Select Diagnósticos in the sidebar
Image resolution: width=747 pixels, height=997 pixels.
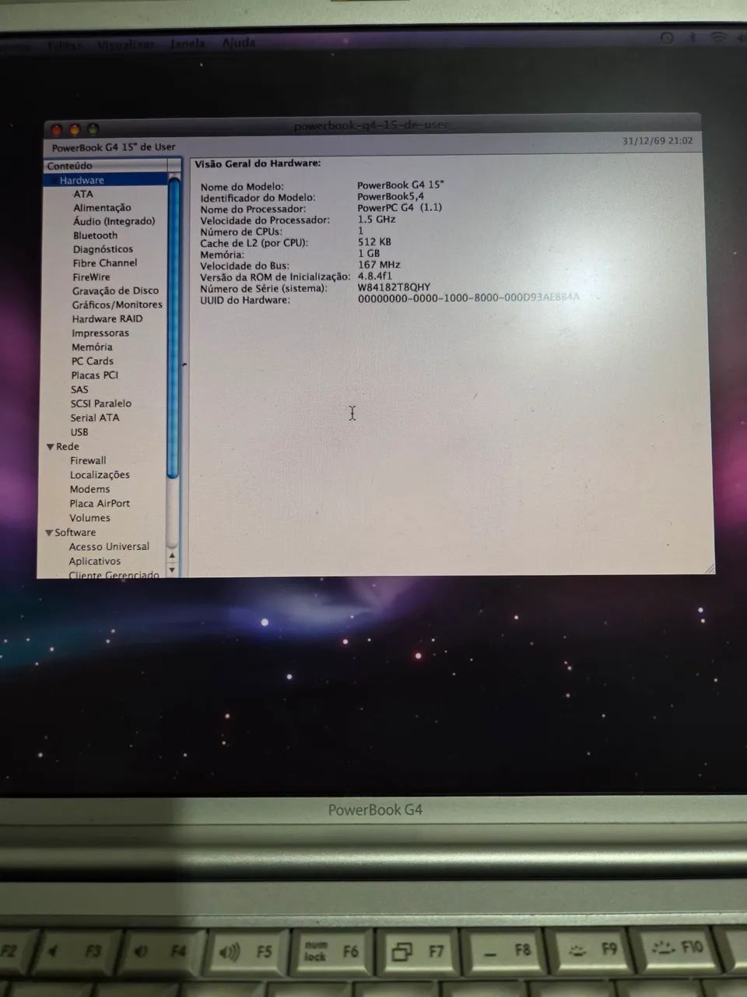click(x=103, y=249)
